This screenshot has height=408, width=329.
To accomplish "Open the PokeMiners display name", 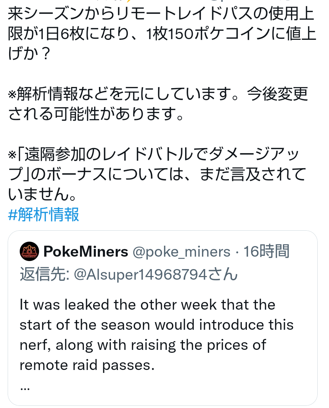I will point(86,252).
